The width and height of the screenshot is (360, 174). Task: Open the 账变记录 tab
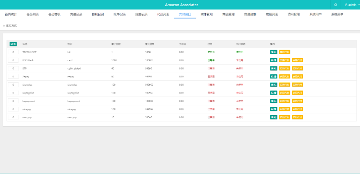coord(141,14)
